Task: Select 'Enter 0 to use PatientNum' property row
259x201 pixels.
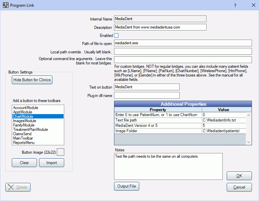Action: point(180,115)
